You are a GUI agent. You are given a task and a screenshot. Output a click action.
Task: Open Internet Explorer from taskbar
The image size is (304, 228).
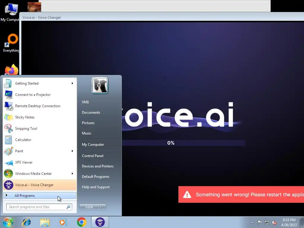[x=26, y=222]
